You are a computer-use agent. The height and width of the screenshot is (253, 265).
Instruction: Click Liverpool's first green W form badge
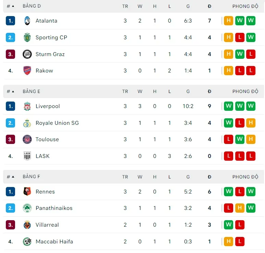(229, 106)
